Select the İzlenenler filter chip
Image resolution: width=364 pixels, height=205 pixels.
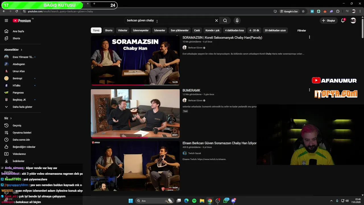(x=160, y=30)
